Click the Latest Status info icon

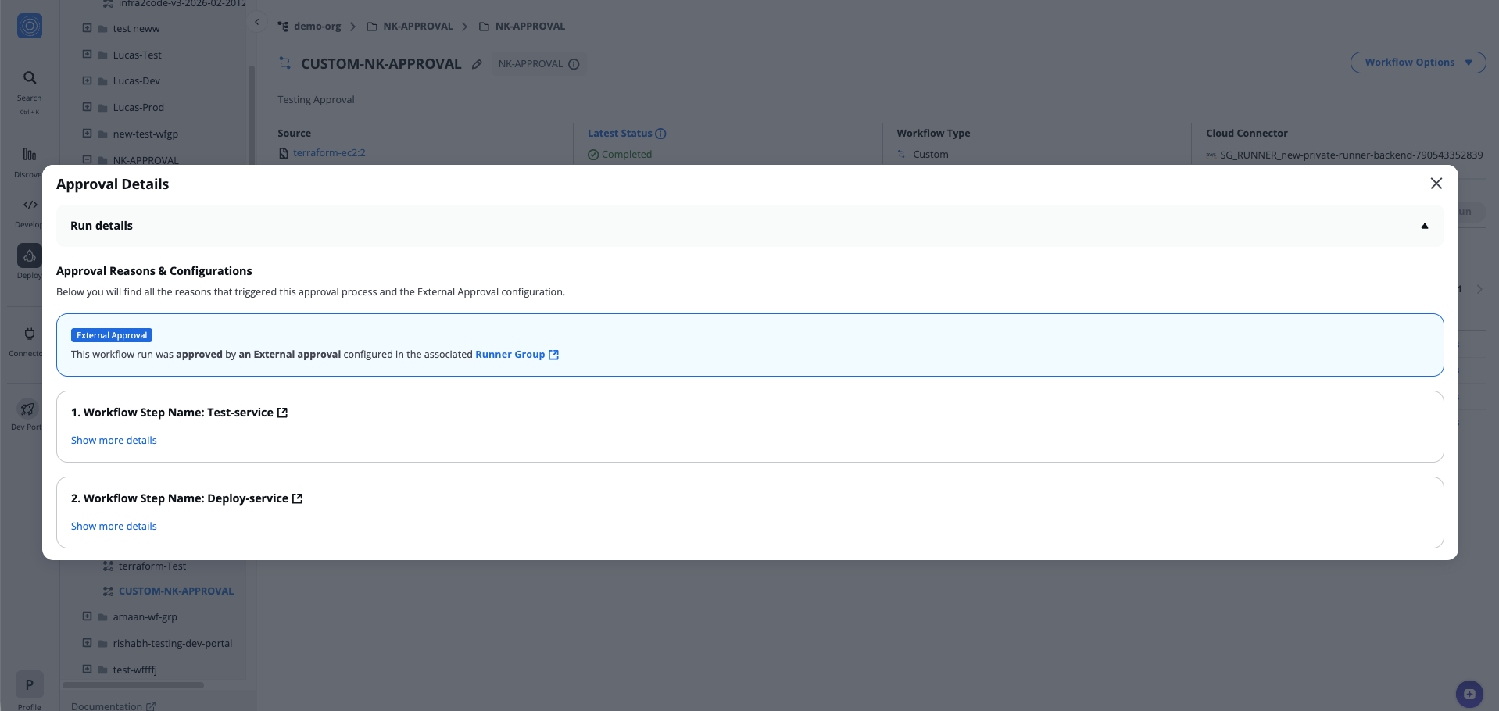click(660, 134)
